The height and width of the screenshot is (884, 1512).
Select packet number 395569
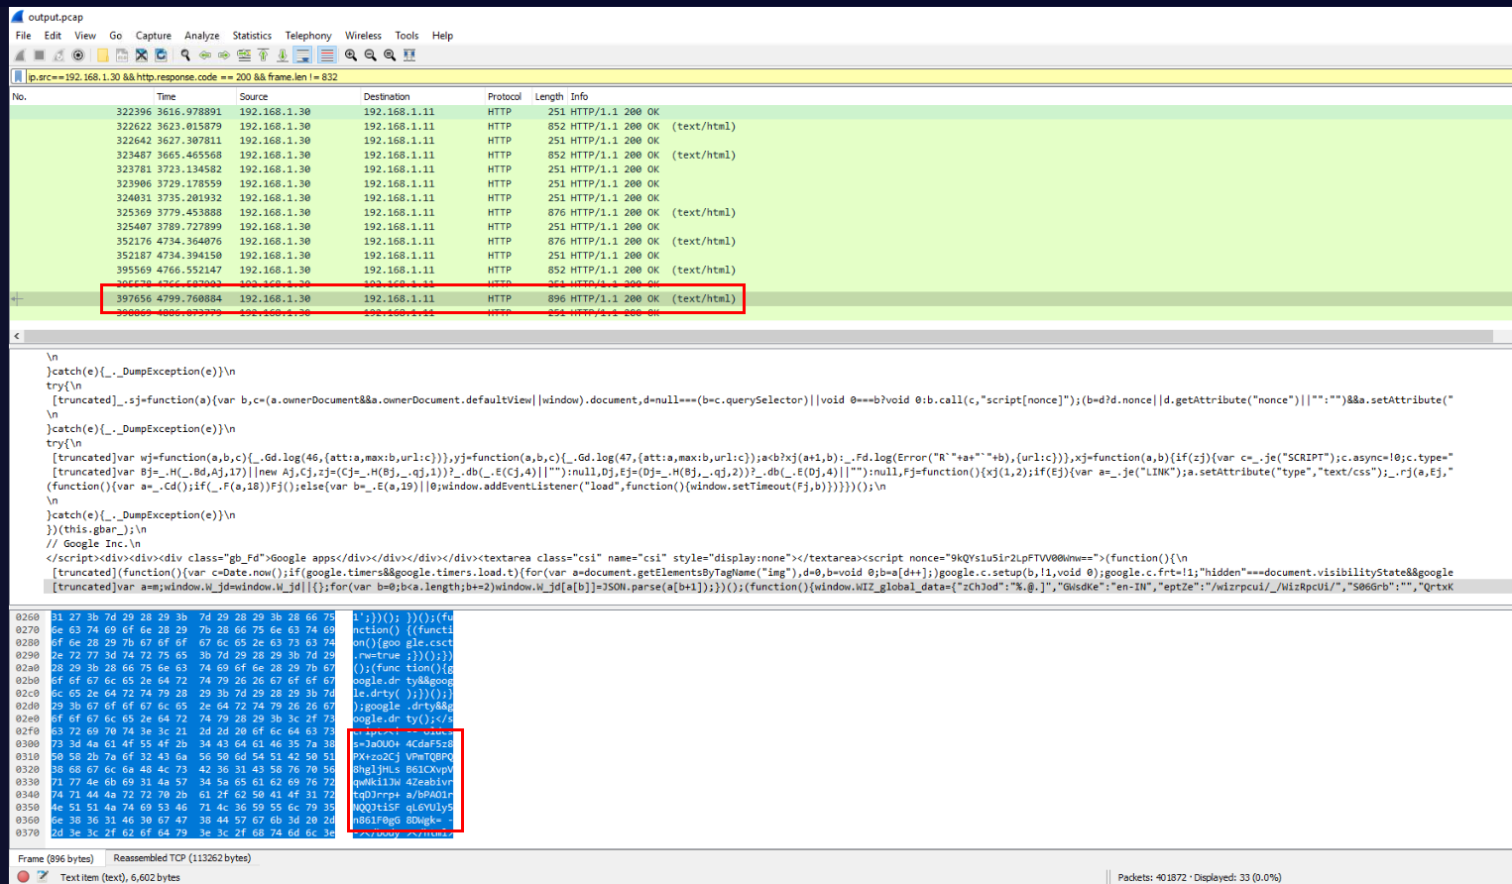point(760,271)
